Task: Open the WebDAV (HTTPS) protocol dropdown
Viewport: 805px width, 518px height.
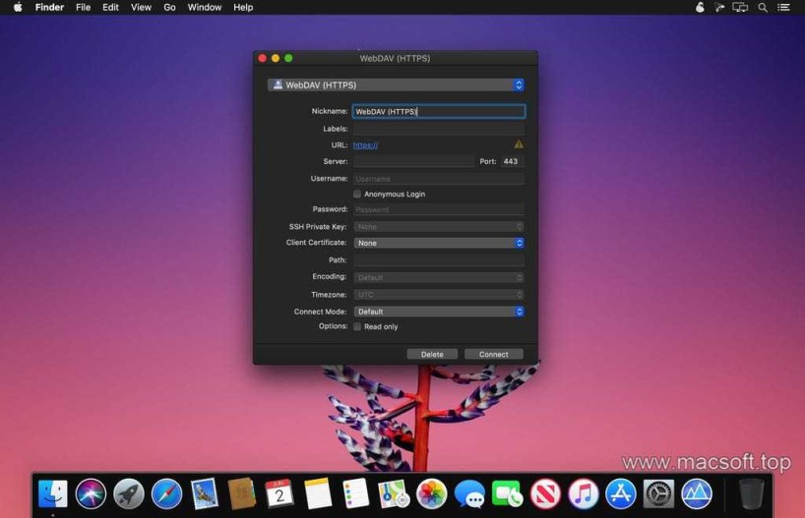Action: pos(396,86)
